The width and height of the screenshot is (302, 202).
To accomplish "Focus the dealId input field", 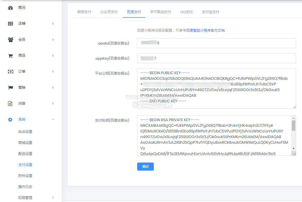I will [216, 43].
